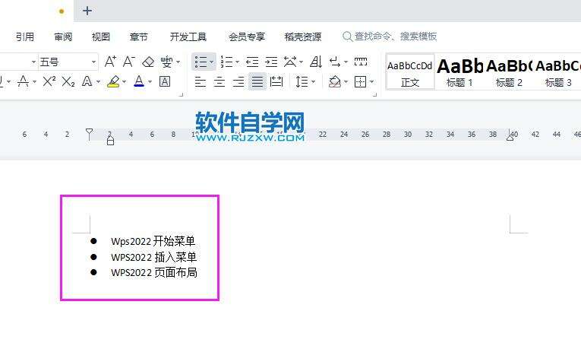The width and height of the screenshot is (581, 349).
Task: Click the right indent marker on the ruler
Action: [x=510, y=137]
